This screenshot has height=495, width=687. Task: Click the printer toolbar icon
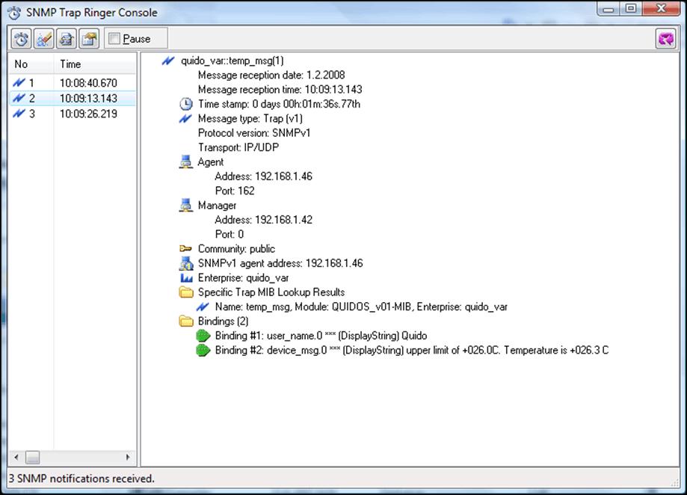click(x=67, y=39)
